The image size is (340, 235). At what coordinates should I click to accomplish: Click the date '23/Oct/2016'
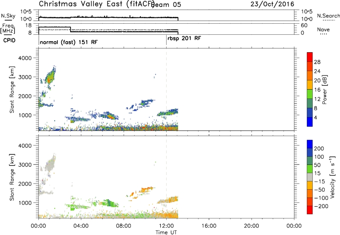tap(272, 4)
